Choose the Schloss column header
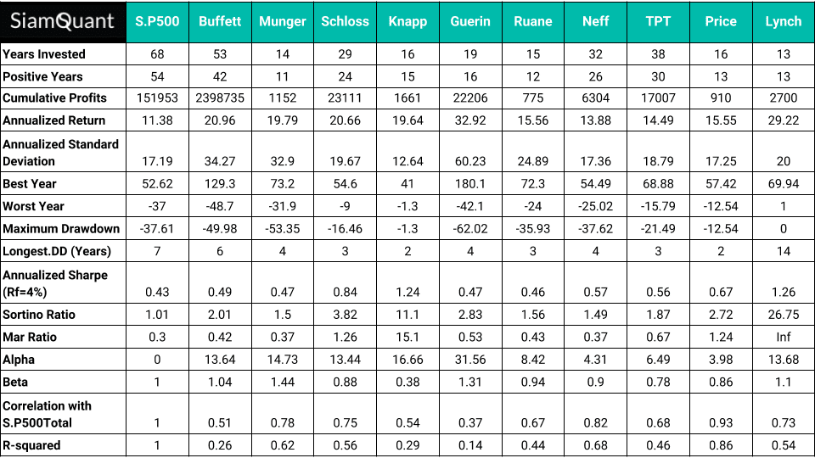 click(x=345, y=21)
